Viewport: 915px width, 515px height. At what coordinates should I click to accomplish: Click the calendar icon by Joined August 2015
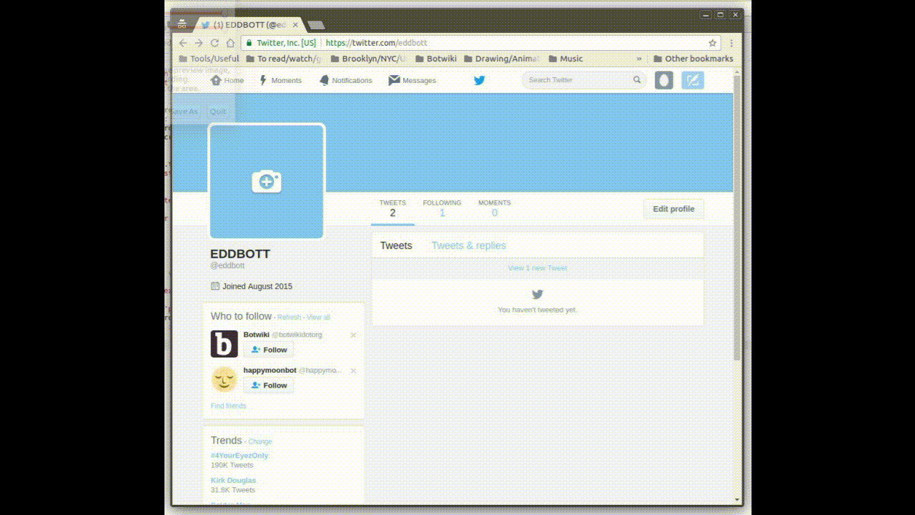[215, 286]
